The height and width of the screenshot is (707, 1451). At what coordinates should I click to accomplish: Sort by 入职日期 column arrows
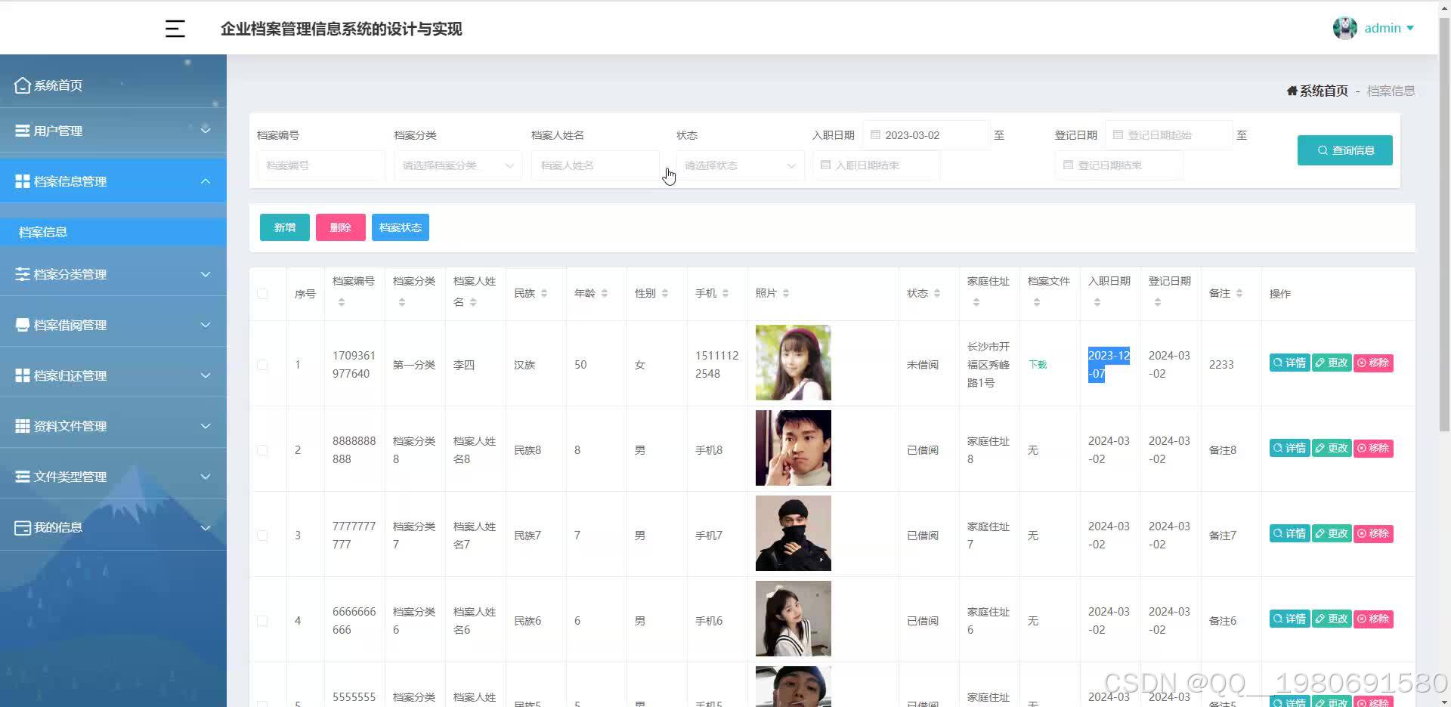tap(1097, 302)
